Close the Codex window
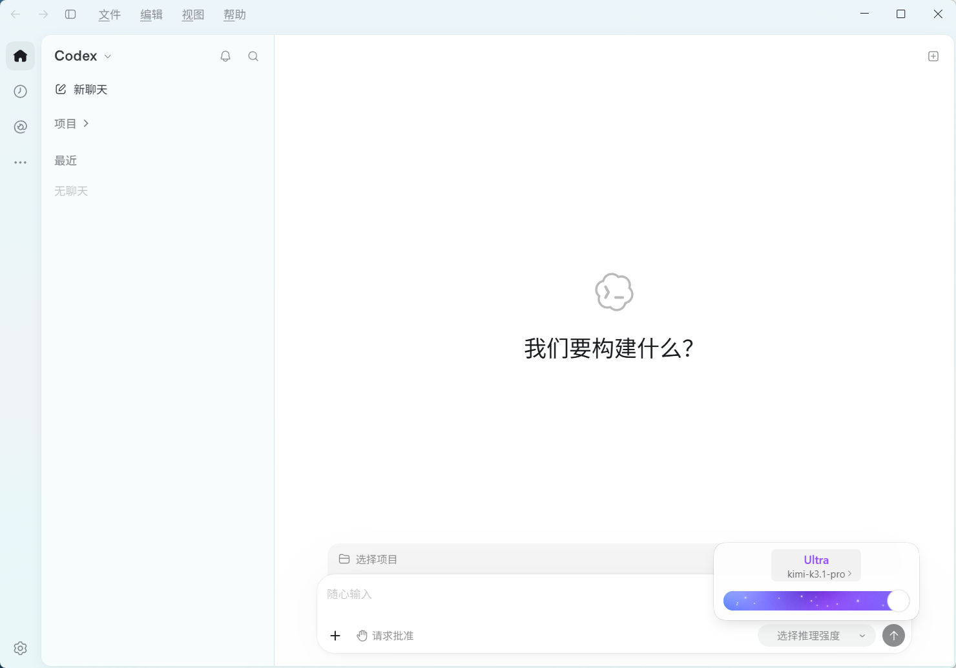The height and width of the screenshot is (668, 956). (938, 14)
